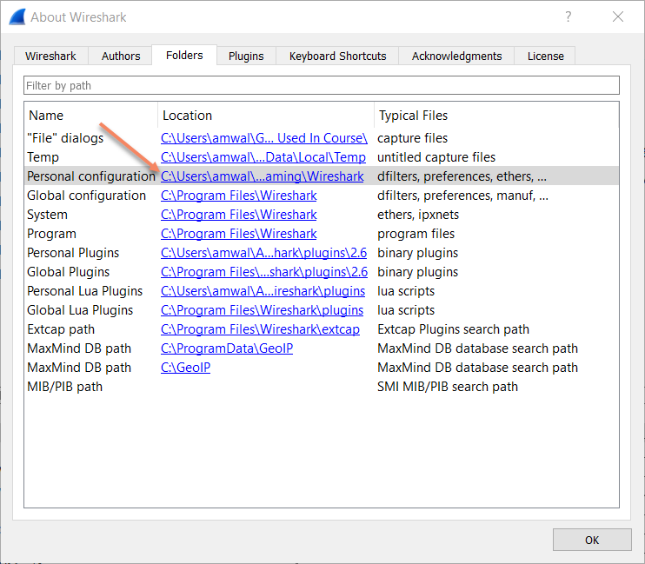This screenshot has height=564, width=645.
Task: Open the "File" dialogs location link
Action: (x=263, y=138)
